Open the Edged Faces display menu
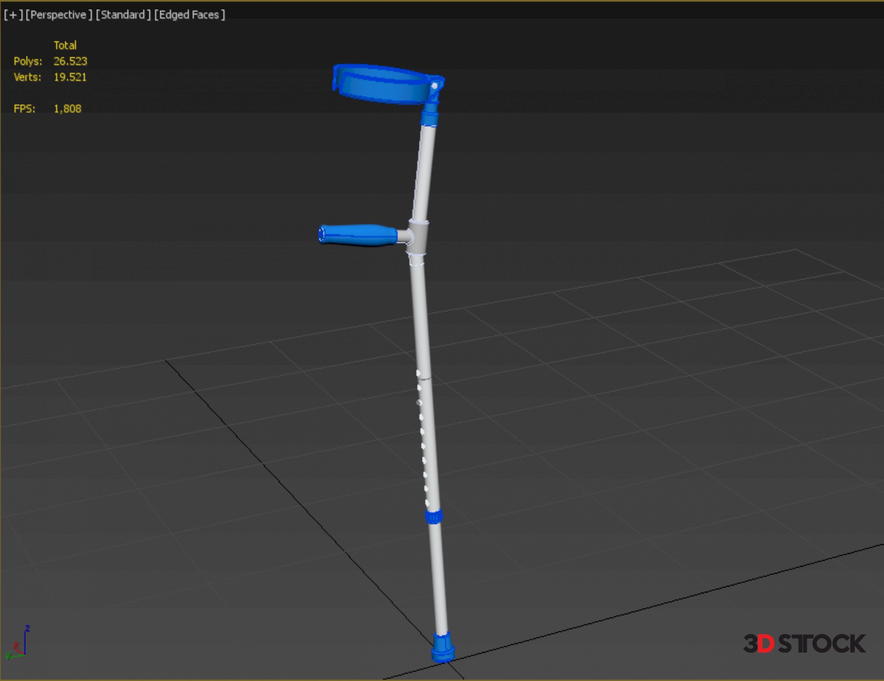The height and width of the screenshot is (681, 884). coord(189,15)
